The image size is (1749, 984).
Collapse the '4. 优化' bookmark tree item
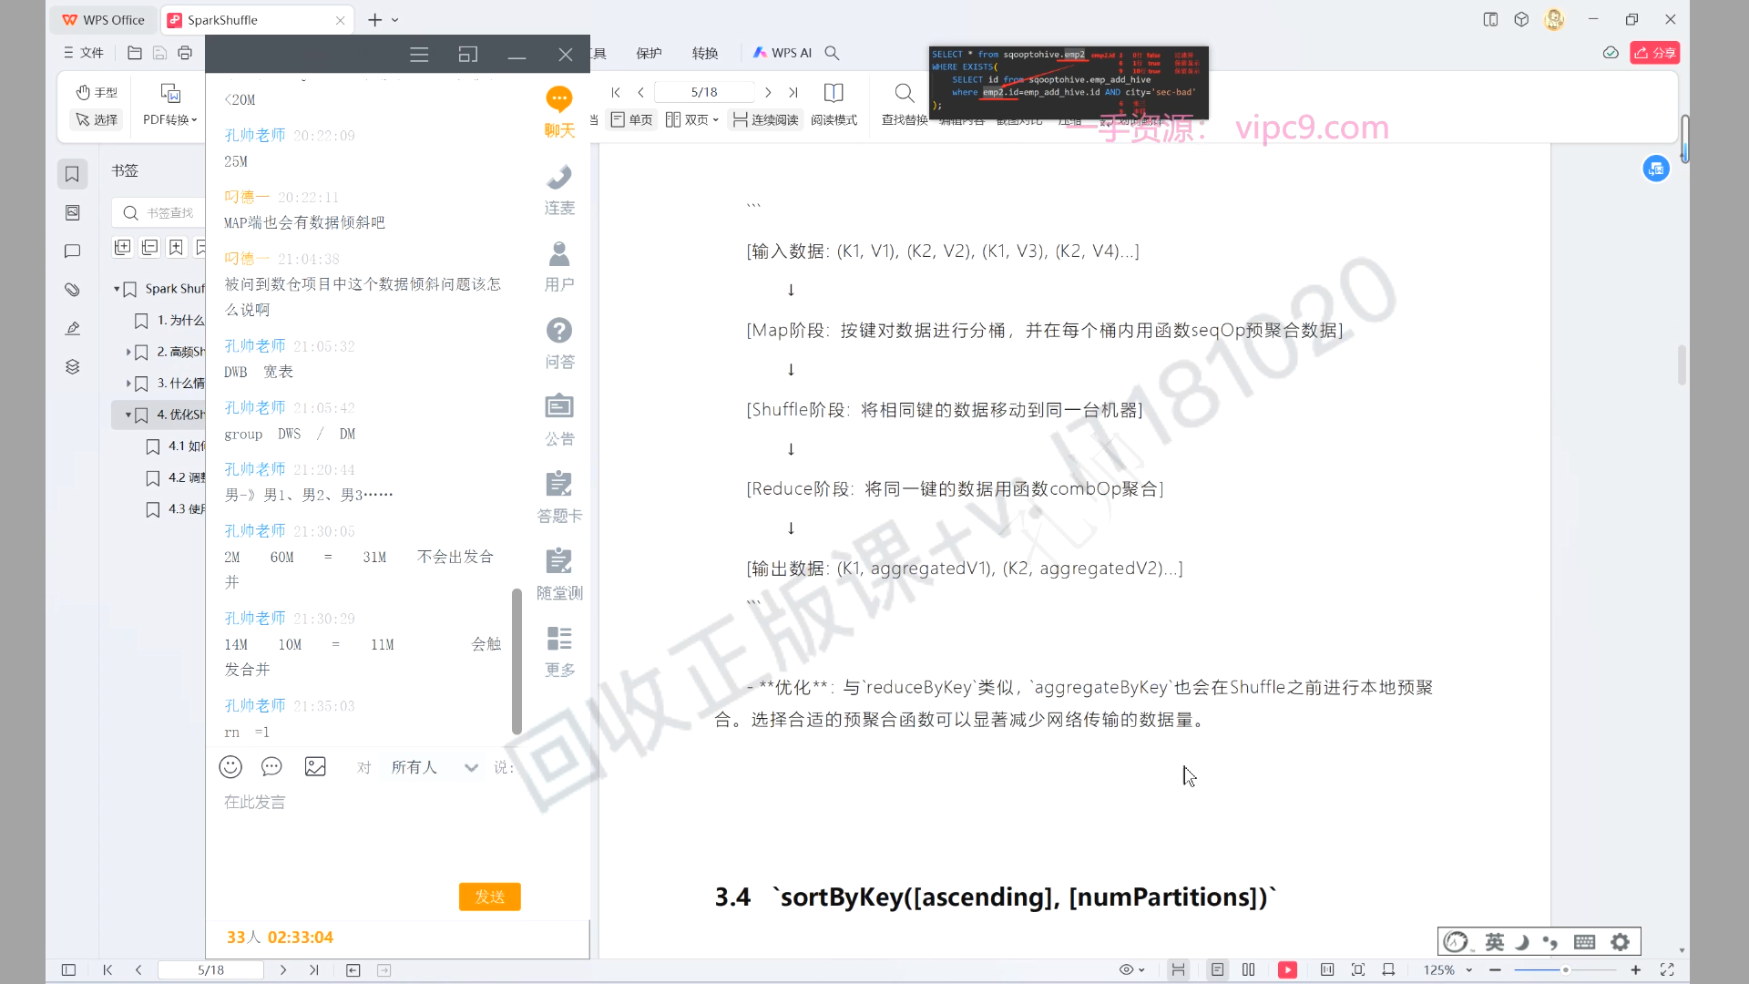click(x=128, y=415)
